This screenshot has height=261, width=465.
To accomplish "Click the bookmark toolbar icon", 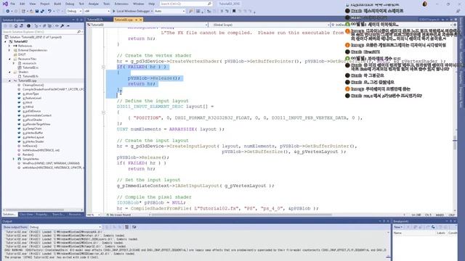I will (x=234, y=11).
